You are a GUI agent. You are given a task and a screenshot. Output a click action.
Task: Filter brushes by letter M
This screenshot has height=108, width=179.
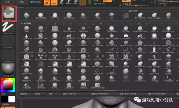tap(139, 24)
